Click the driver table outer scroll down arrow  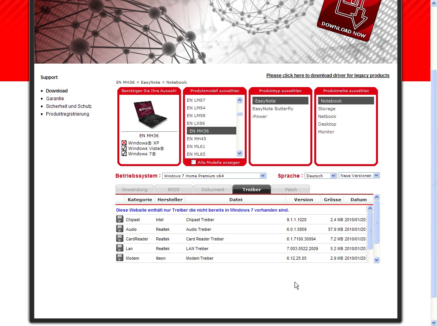point(376,260)
